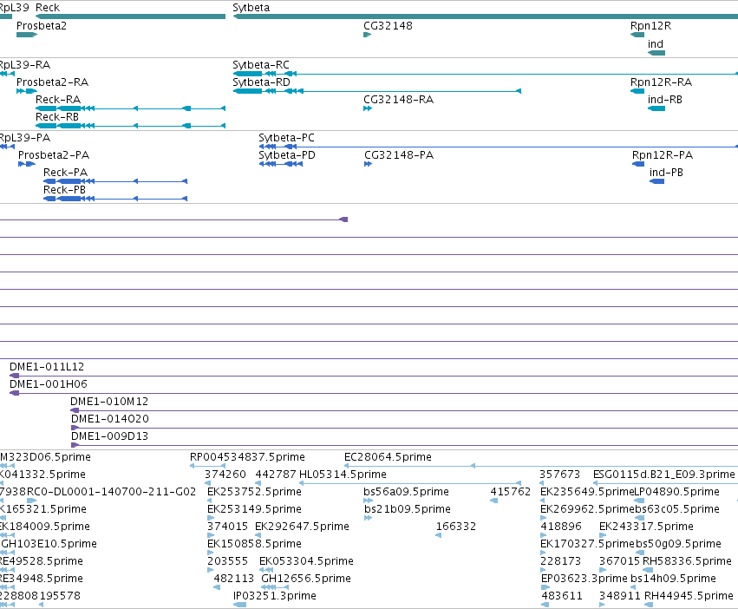
Task: Select the bs63c05.5prime EST label
Action: tap(677, 509)
